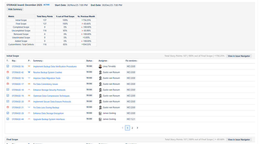Open Fix Data Consistency Issues summary
Image resolution: width=259 pixels, height=144 pixels.
[46, 84]
